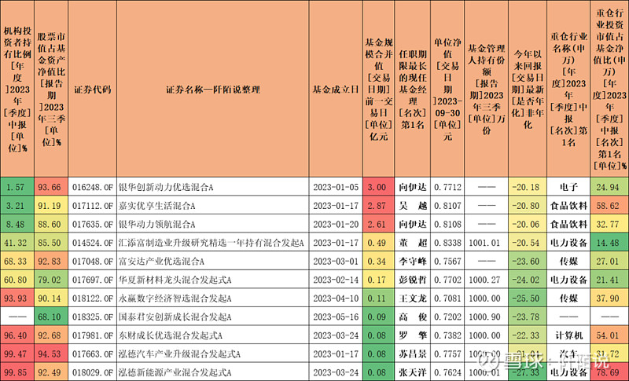Select stock ratio cell 94.53
629x381 pixels.
pyautogui.click(x=51, y=354)
